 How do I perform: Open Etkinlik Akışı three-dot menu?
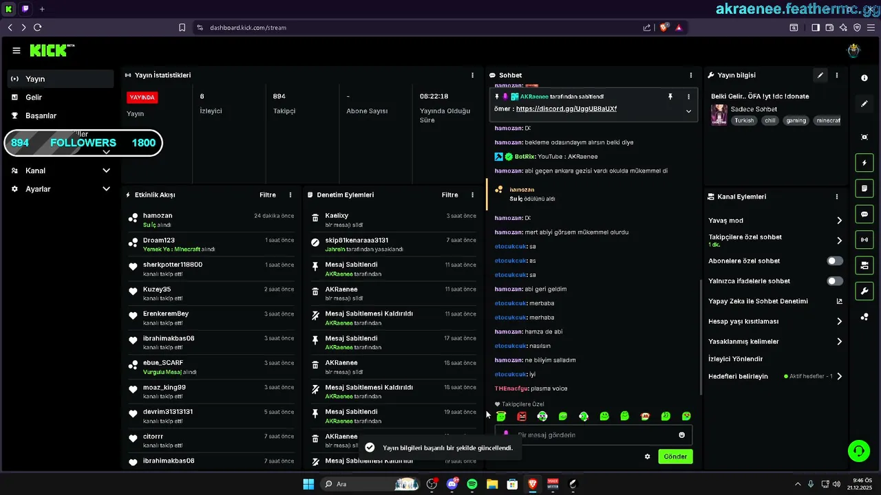coord(290,195)
